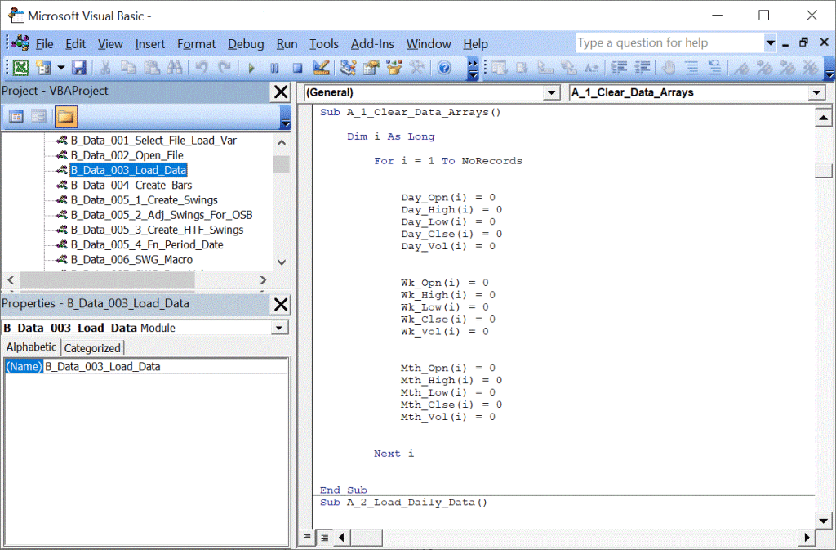Click the Redo arrow icon
The width and height of the screenshot is (836, 550).
tap(225, 67)
